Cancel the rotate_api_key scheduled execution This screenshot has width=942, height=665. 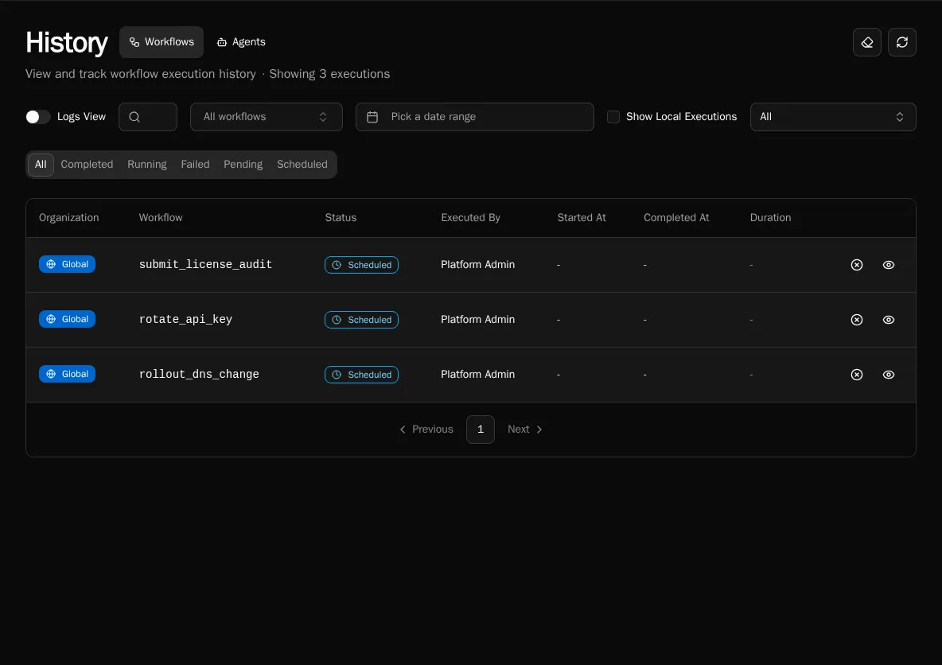(x=856, y=320)
